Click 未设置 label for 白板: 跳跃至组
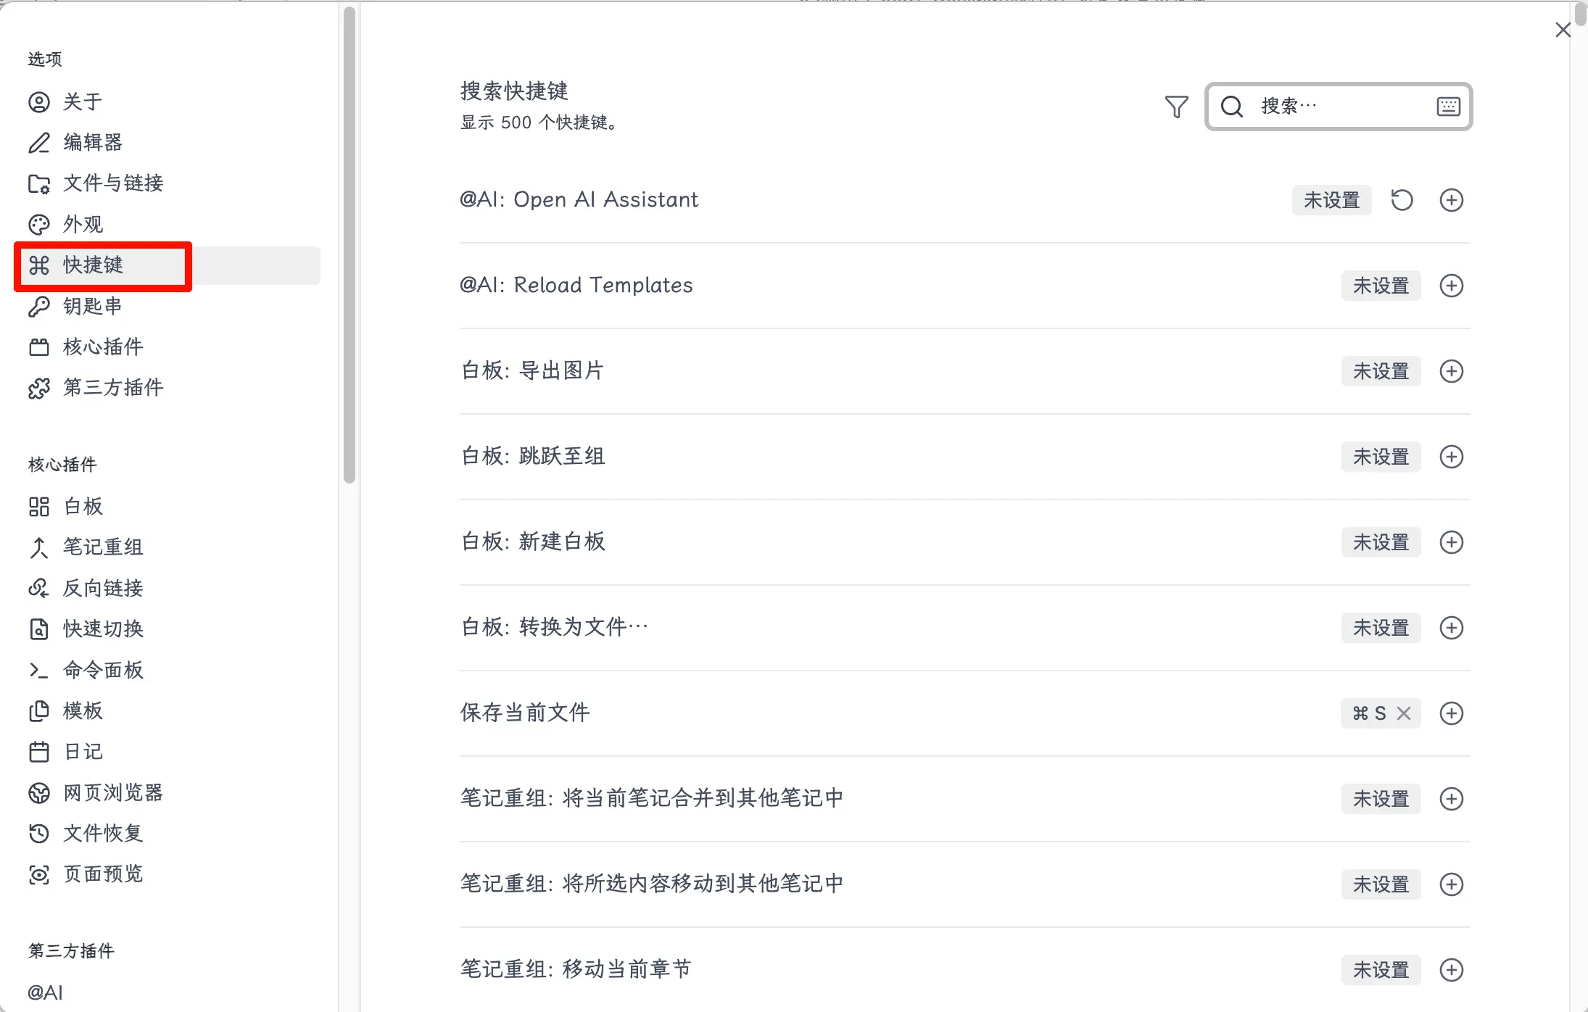Viewport: 1588px width, 1012px height. pos(1381,457)
